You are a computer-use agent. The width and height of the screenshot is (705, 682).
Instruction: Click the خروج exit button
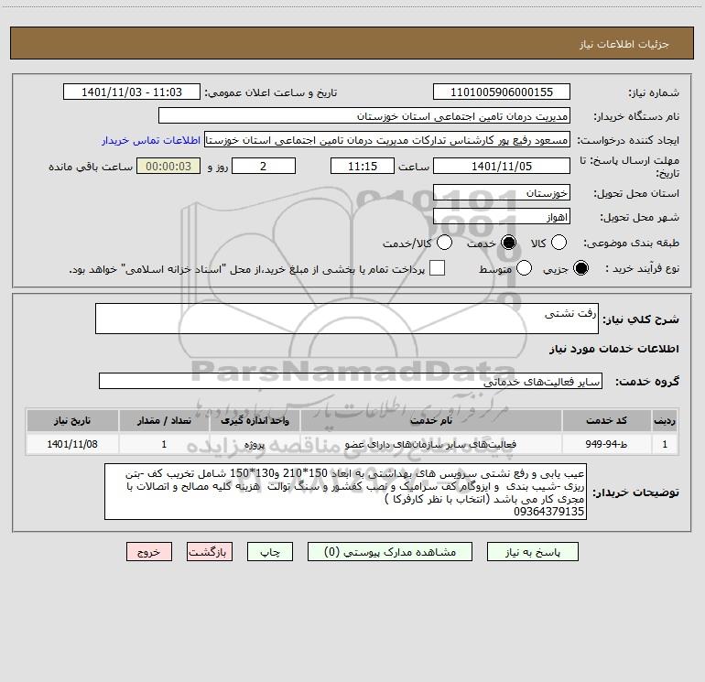pos(149,552)
